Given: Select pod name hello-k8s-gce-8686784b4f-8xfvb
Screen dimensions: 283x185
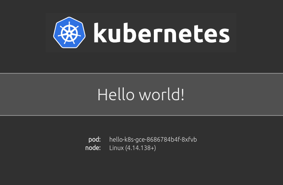Looking at the screenshot, I should 153,139.
